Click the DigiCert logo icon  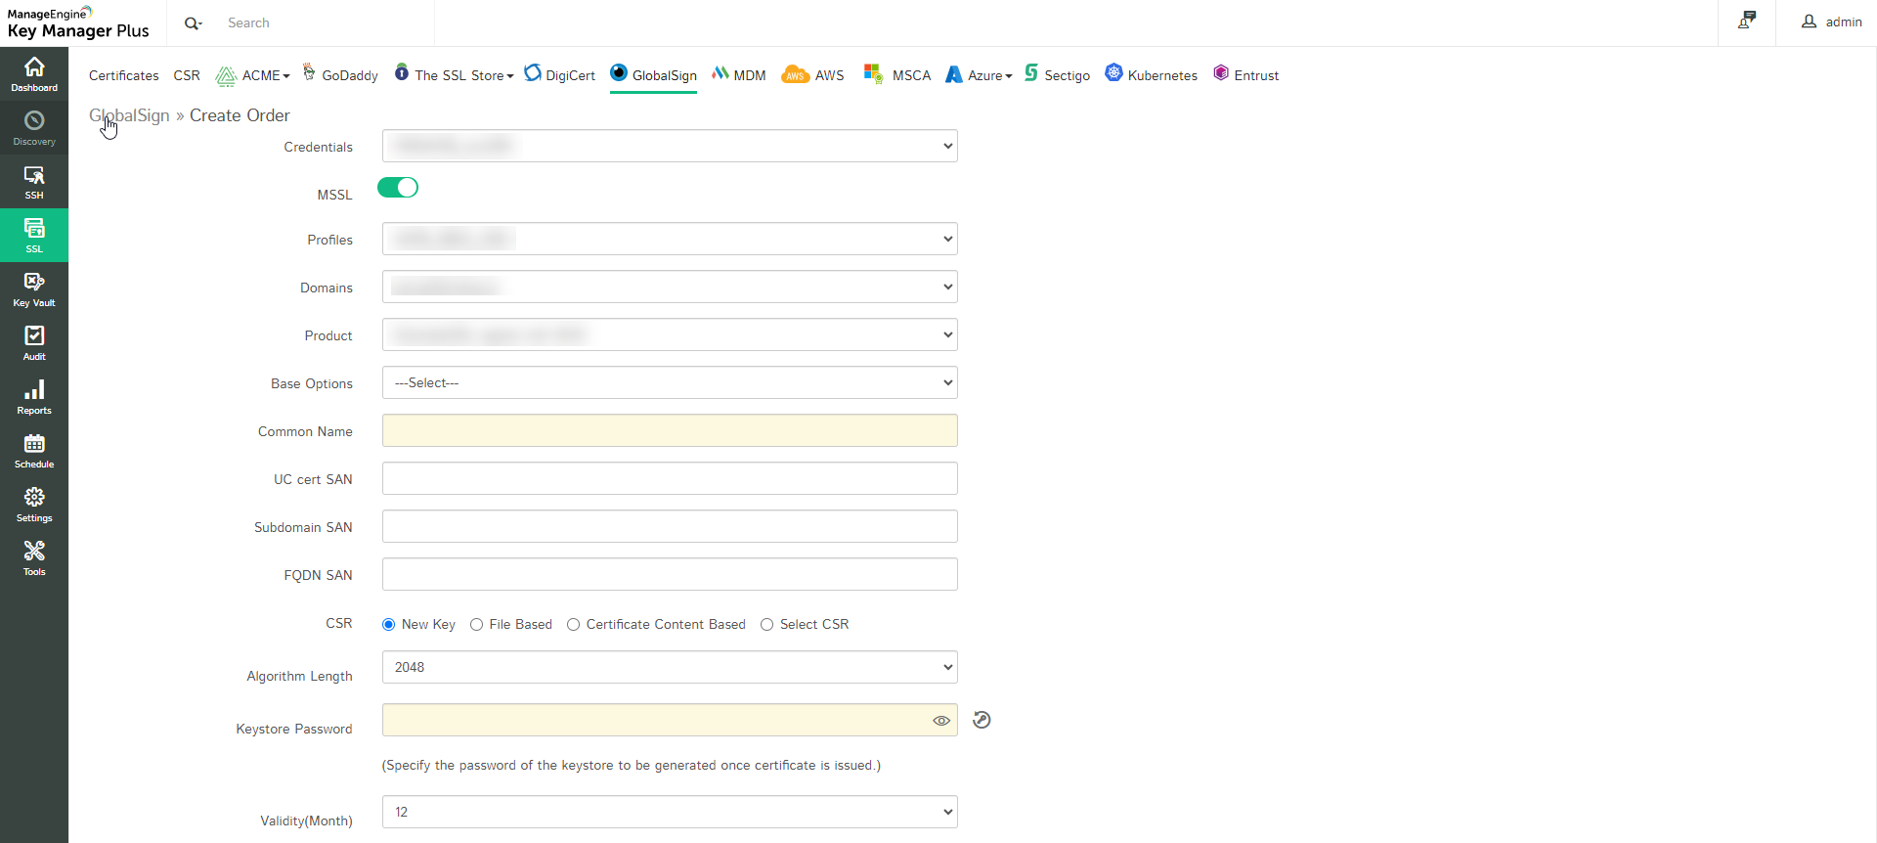click(x=533, y=72)
